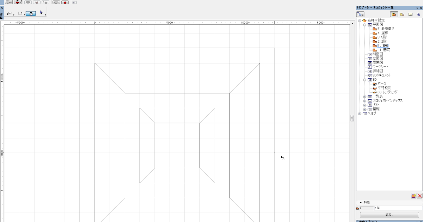Select 立面図 in the Navigator
Image resolution: width=423 pixels, height=222 pixels.
point(378,58)
